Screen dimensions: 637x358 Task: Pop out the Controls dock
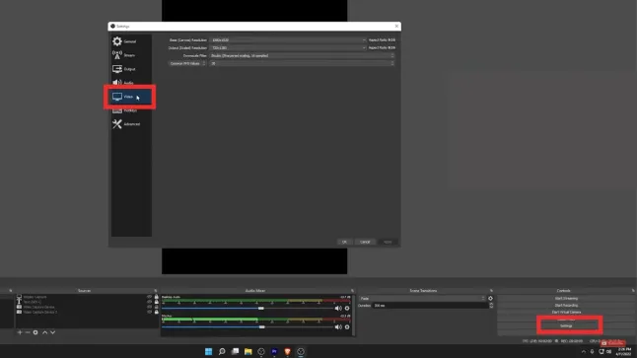pyautogui.click(x=633, y=291)
